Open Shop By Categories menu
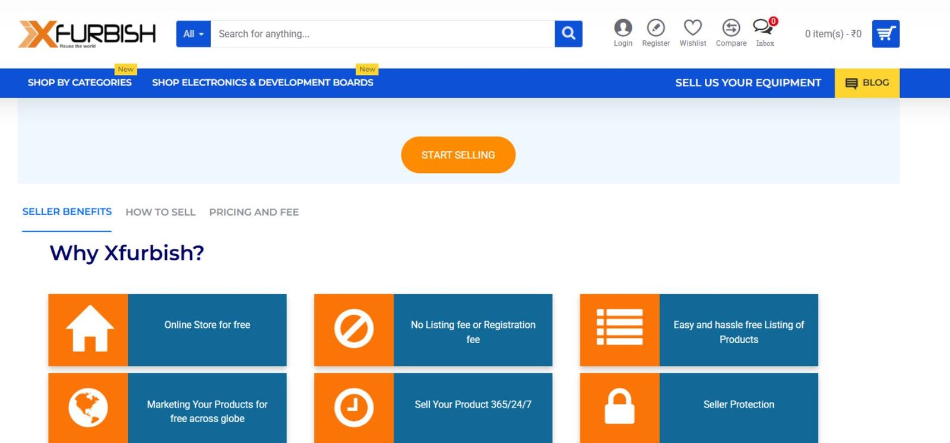Screen dimensions: 950x443 tap(80, 83)
